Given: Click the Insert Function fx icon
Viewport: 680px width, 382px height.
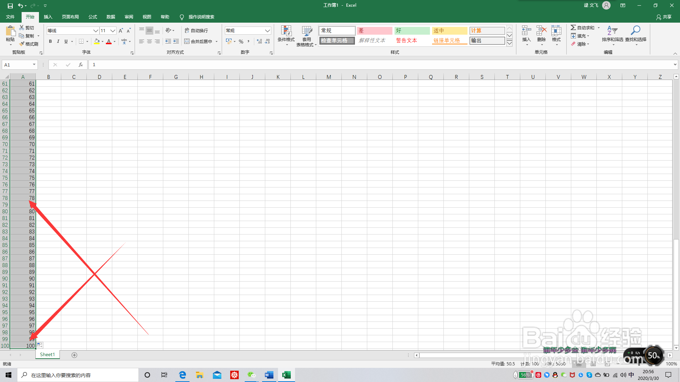Looking at the screenshot, I should [81, 65].
